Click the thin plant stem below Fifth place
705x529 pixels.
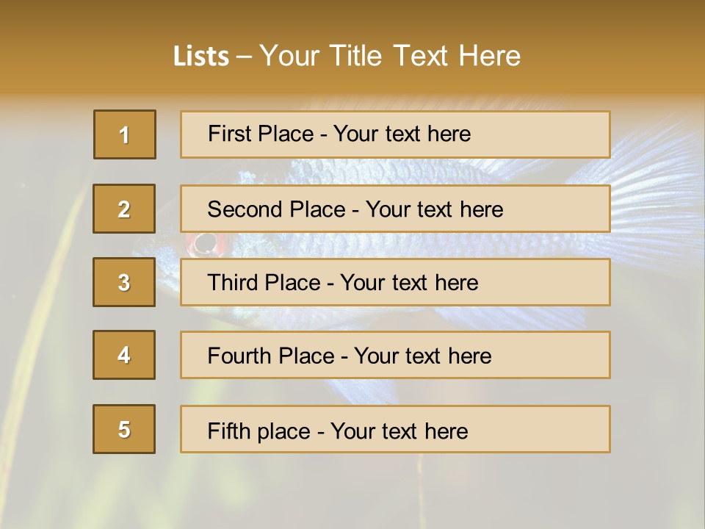[421, 490]
